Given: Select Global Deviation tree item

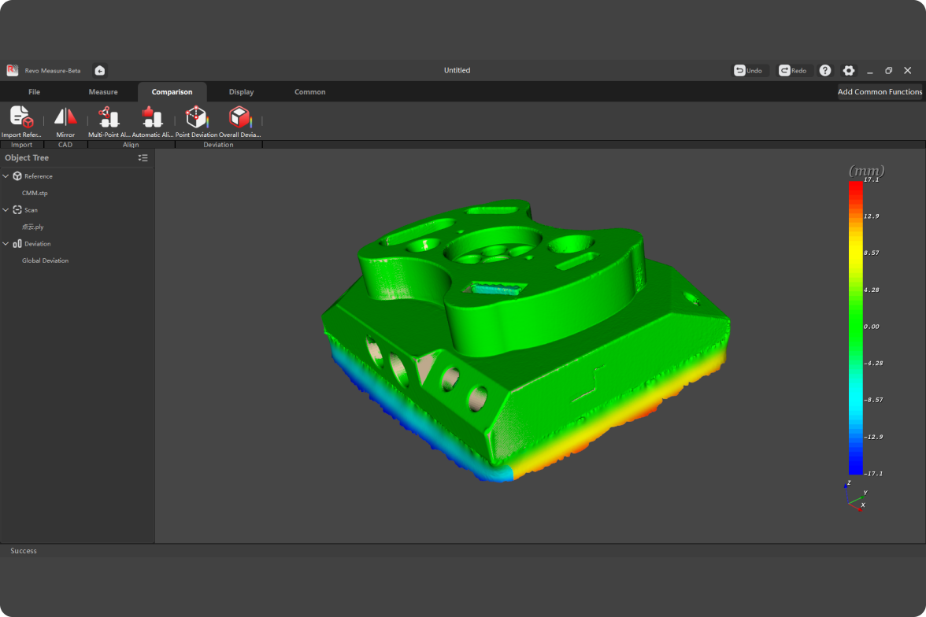Looking at the screenshot, I should click(x=45, y=260).
